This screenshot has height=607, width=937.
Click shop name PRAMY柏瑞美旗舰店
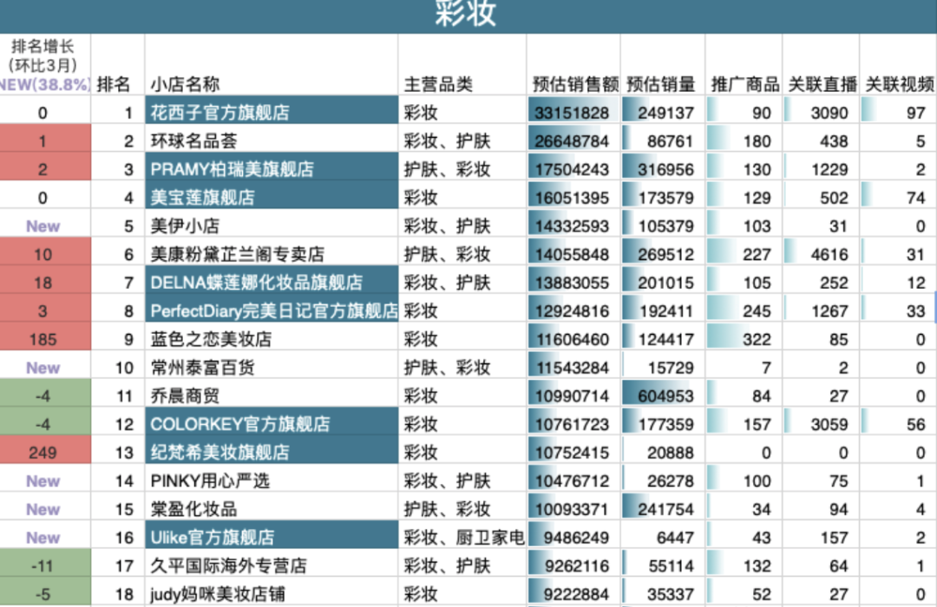[x=232, y=169]
